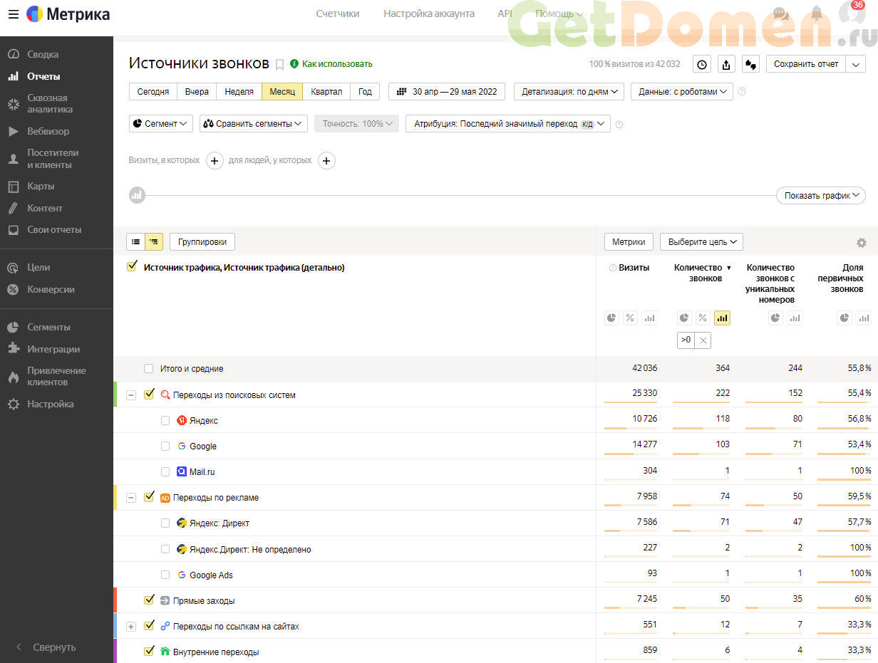Open the notifications bell icon

[817, 14]
